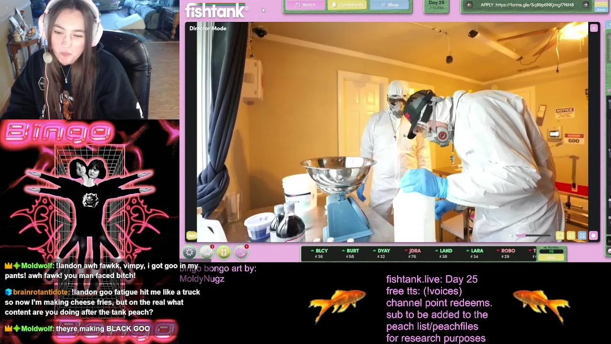Open the APPLY forms.gle link
Image resolution: width=611 pixels, height=344 pixels.
coord(527,5)
